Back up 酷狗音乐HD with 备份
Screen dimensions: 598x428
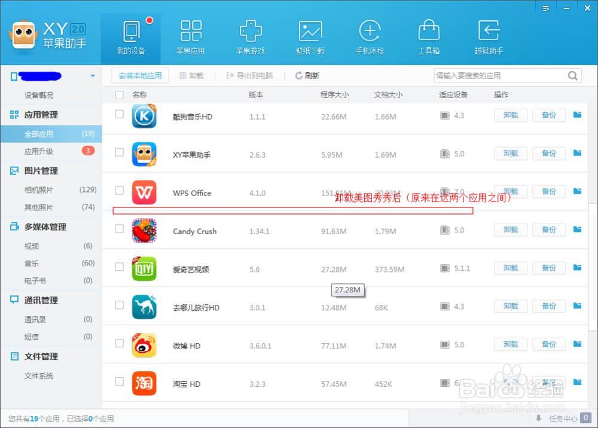pos(549,115)
